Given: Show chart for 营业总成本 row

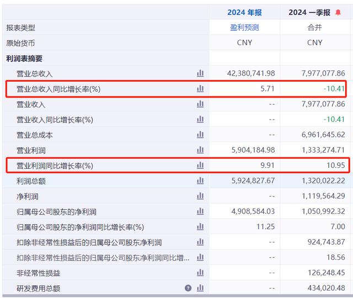Looking at the screenshot, I should click(200, 135).
